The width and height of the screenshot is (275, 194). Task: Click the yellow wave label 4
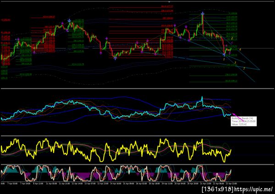coord(240,49)
